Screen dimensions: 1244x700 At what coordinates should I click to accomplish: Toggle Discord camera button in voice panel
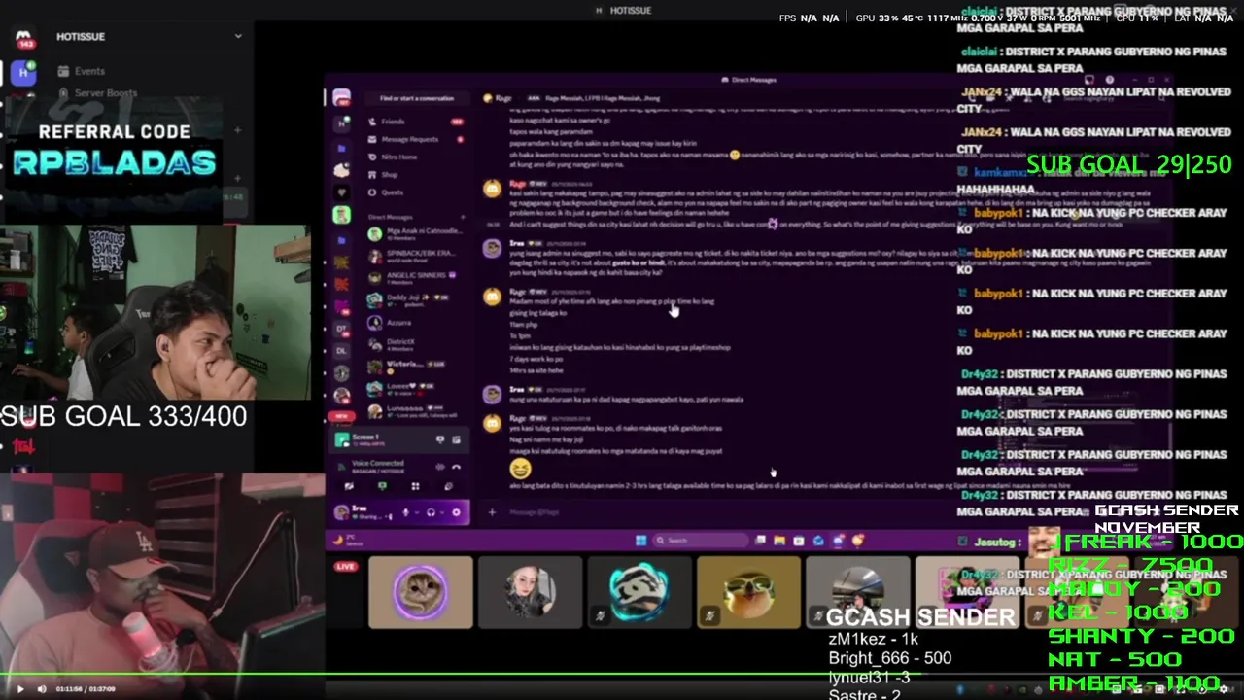point(348,486)
